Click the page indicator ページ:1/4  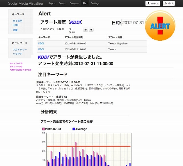point(72,31)
